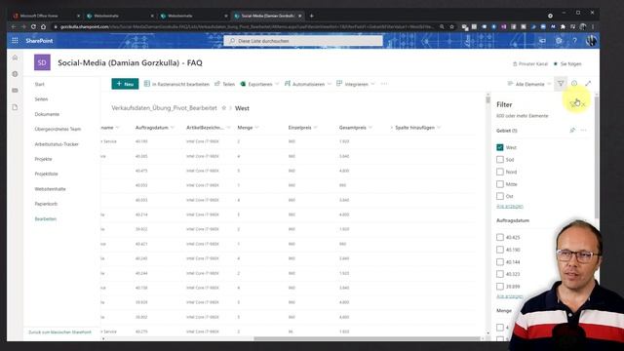Open the SharePoint app launcher waffle

tap(16, 41)
